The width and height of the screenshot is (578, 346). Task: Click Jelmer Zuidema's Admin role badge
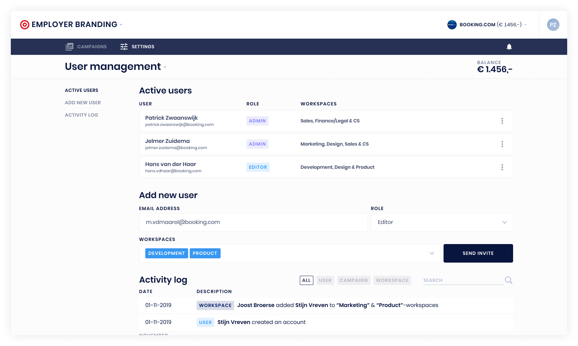(257, 144)
